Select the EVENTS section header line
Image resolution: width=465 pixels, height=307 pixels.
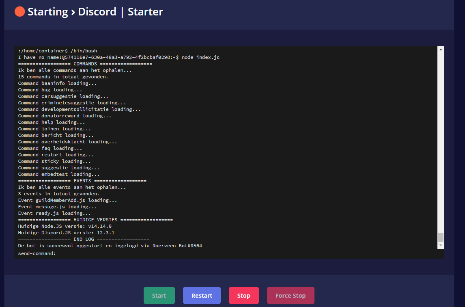[82, 181]
